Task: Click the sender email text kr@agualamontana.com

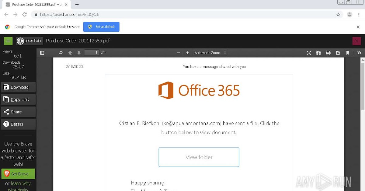Action: 191,123
